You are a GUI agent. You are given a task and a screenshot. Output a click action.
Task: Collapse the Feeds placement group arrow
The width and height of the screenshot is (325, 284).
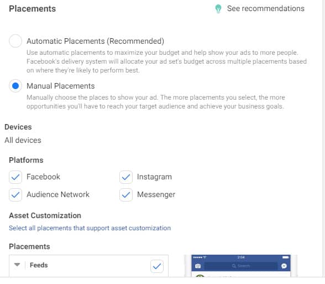click(17, 265)
